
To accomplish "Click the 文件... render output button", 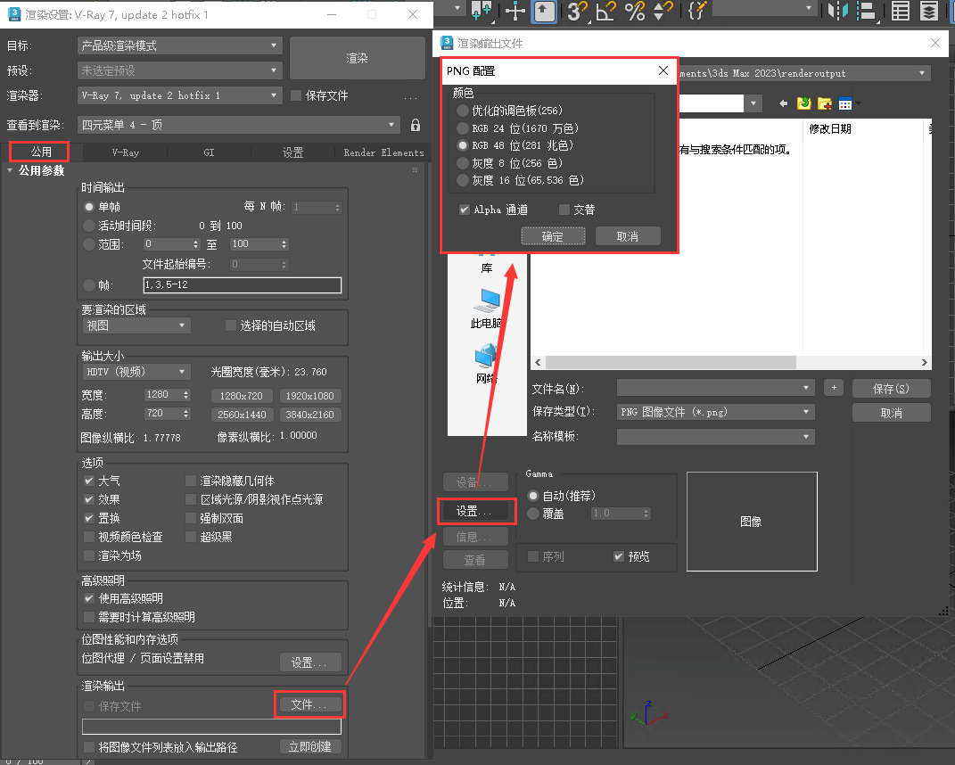I will coord(309,704).
